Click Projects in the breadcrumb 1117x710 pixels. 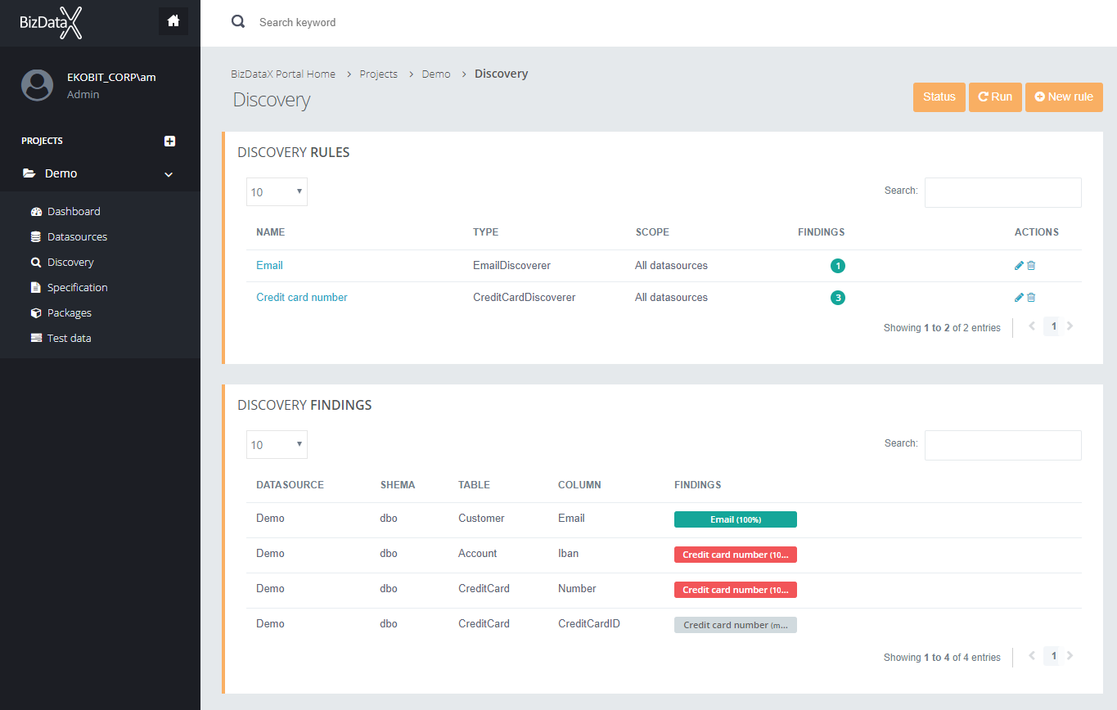(x=378, y=74)
